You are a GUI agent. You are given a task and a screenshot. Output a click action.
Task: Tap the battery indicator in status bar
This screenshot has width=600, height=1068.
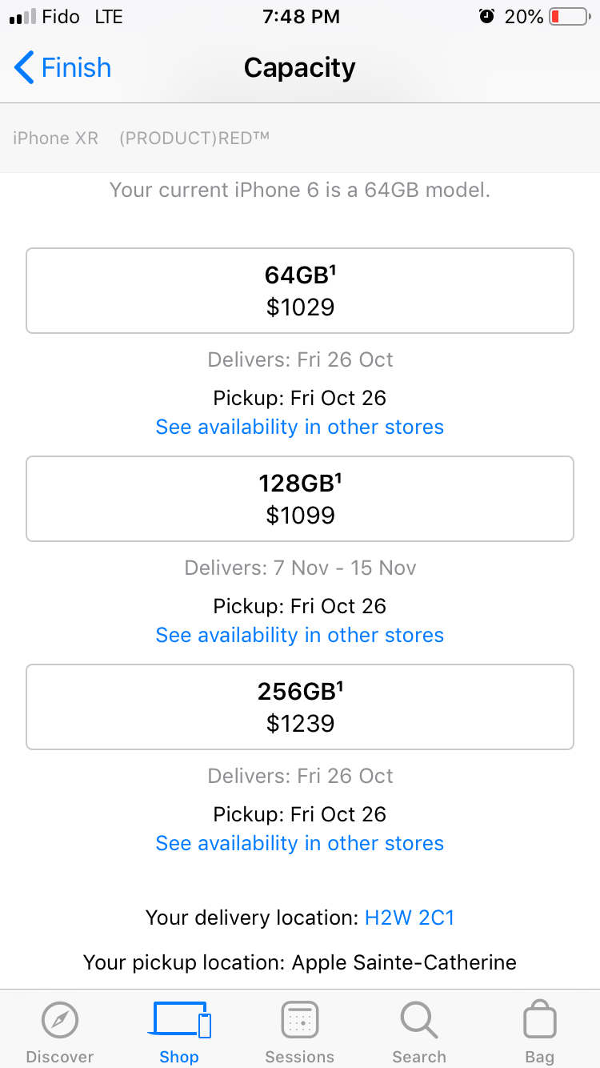[568, 17]
